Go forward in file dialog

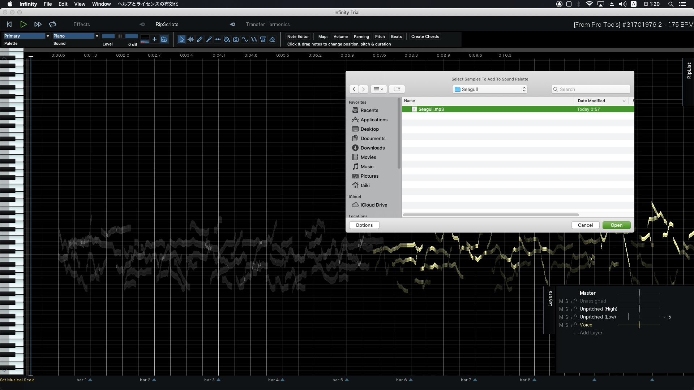tap(363, 89)
